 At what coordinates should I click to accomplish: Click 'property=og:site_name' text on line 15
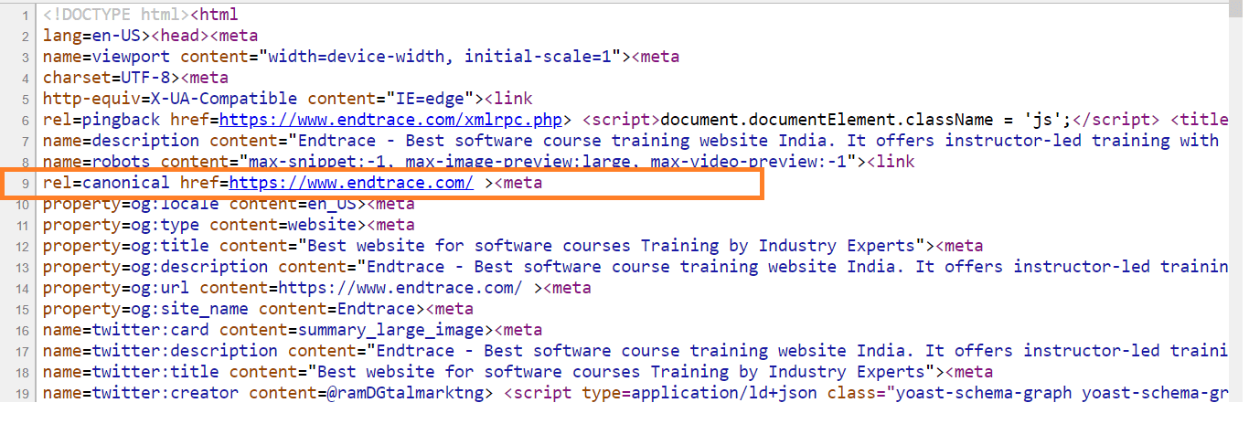(145, 309)
